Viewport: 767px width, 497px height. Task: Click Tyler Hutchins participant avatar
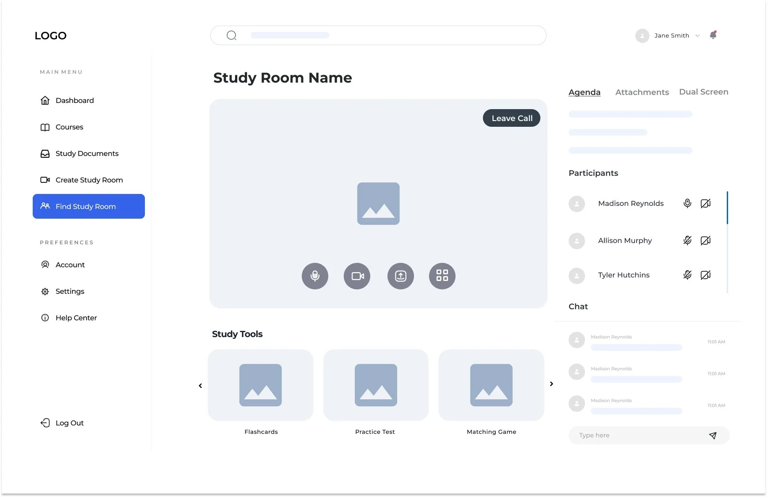coord(577,276)
